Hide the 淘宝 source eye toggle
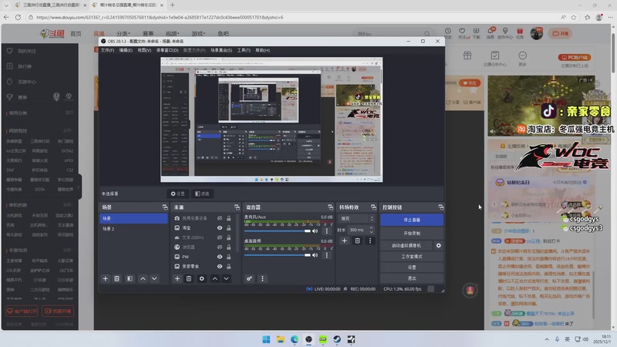The height and width of the screenshot is (347, 617). (x=220, y=228)
